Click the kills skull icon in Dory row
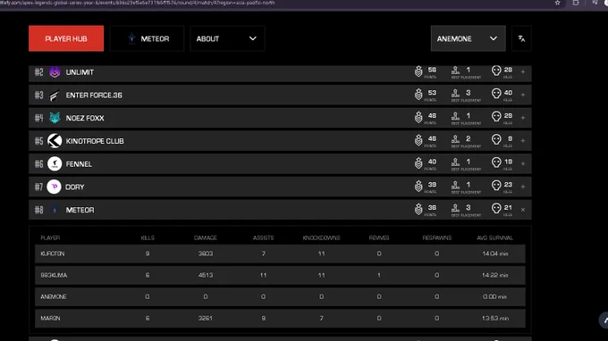The width and height of the screenshot is (608, 341). click(496, 186)
